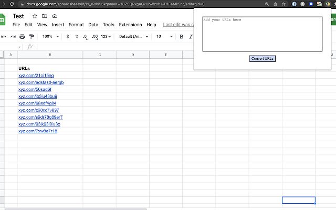336x210 pixels.
Task: Open the File menu
Action: (x=16, y=25)
